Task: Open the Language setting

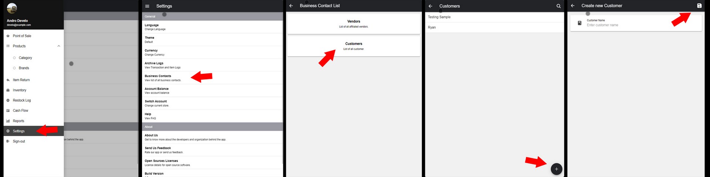Action: (x=212, y=27)
